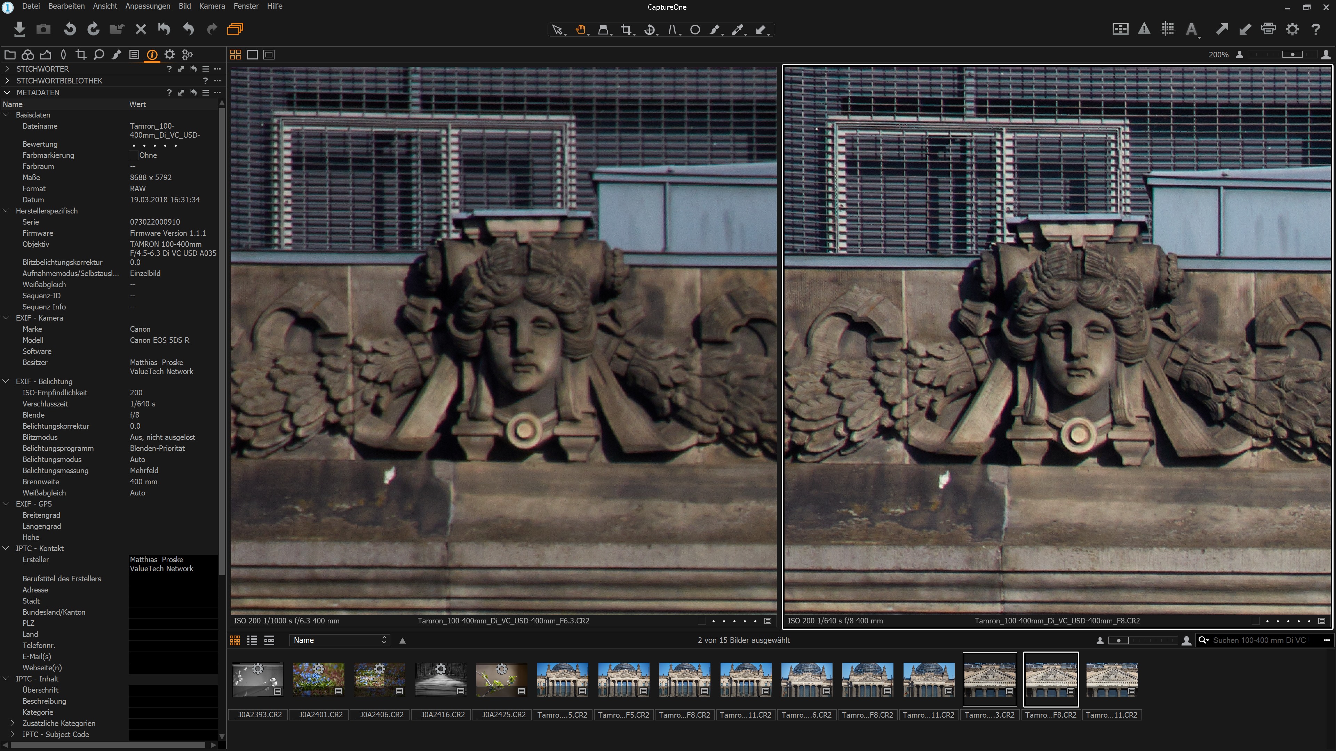
Task: Click the Ersteller metadata field
Action: (x=173, y=564)
